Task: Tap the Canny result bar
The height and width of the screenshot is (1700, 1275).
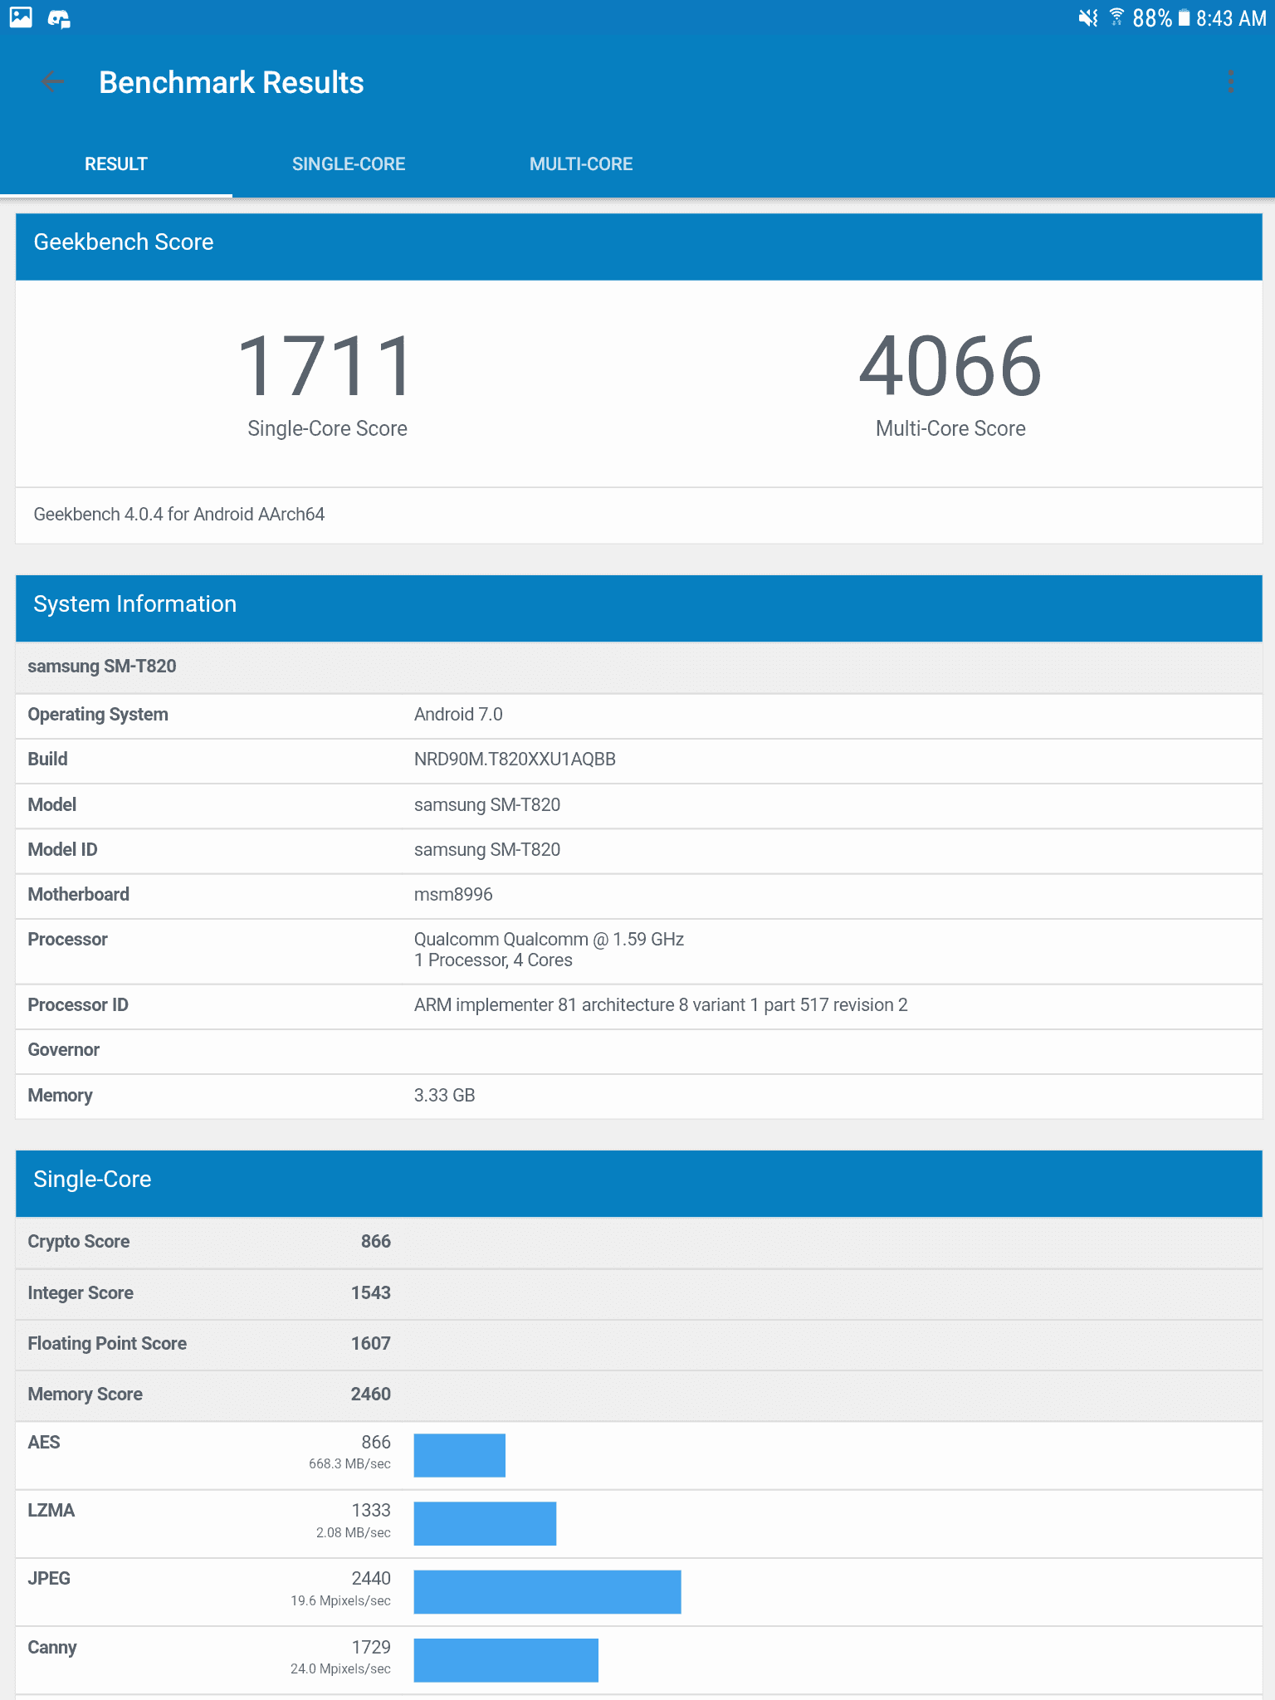Action: (x=506, y=1660)
